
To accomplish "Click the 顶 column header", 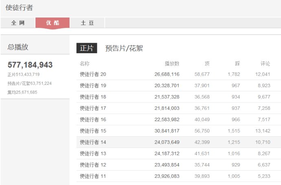I will click(x=207, y=63).
